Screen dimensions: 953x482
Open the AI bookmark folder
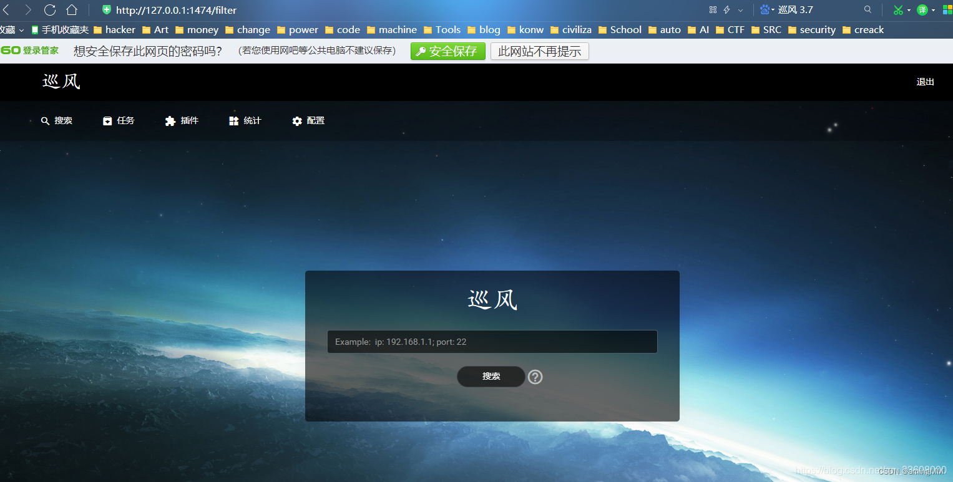point(698,29)
